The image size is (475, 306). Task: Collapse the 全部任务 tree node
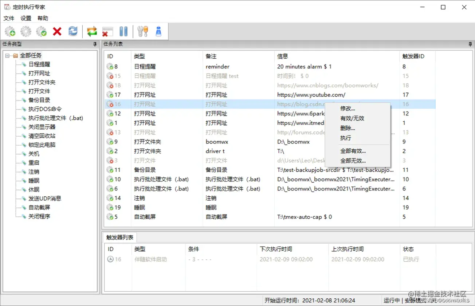[x=7, y=56]
